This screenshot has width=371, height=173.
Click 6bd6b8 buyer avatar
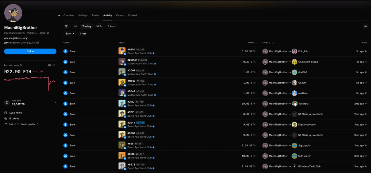click(294, 72)
